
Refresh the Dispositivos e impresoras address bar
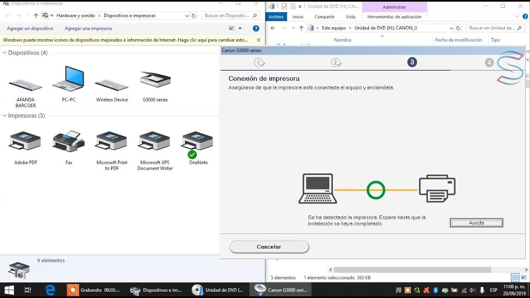194,16
